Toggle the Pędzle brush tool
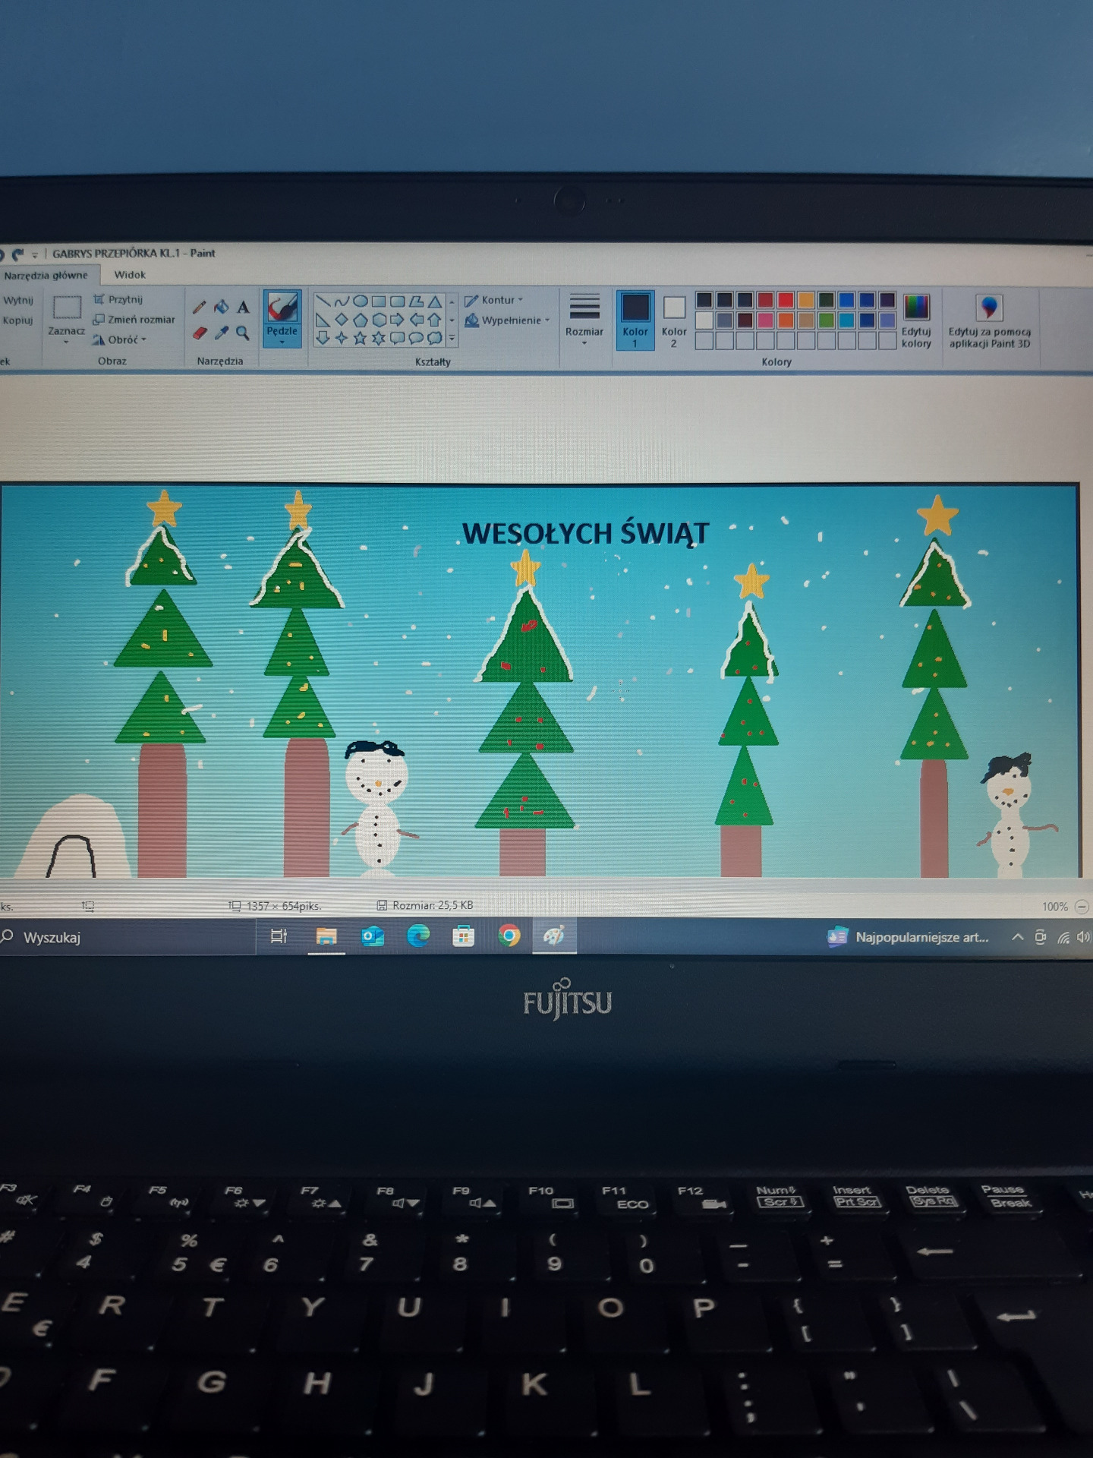Screen dimensions: 1093x1458 coord(282,318)
